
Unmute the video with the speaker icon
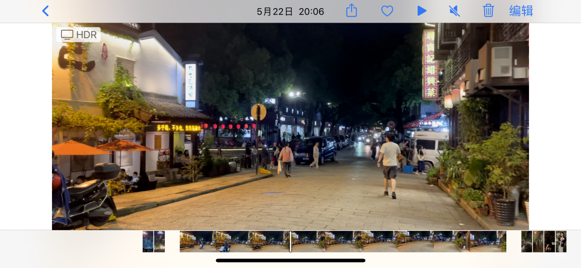point(454,11)
